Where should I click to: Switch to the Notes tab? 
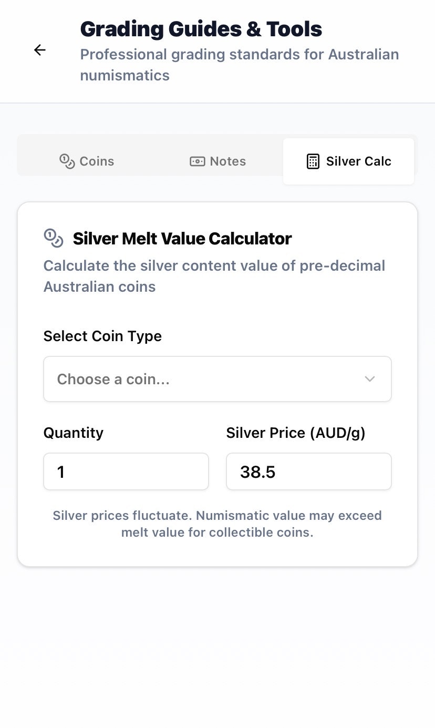pyautogui.click(x=217, y=161)
